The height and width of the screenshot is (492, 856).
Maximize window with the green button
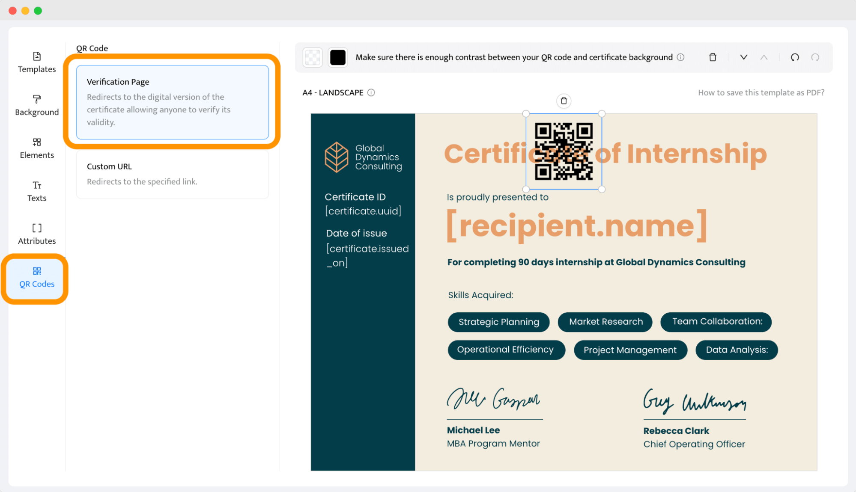[38, 11]
